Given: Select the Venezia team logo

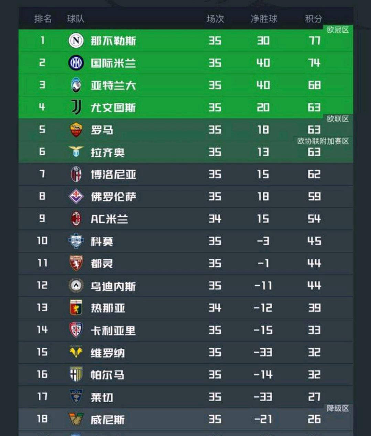Looking at the screenshot, I should [76, 419].
